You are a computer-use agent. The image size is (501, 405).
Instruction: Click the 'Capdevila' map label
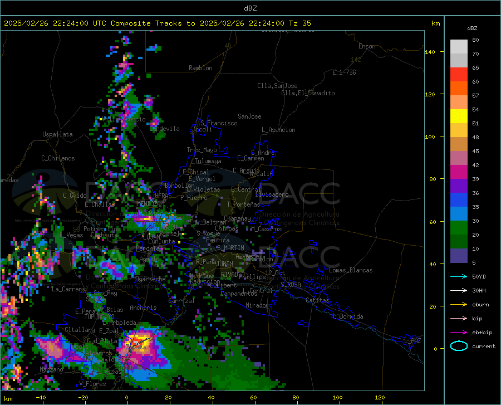(165, 129)
